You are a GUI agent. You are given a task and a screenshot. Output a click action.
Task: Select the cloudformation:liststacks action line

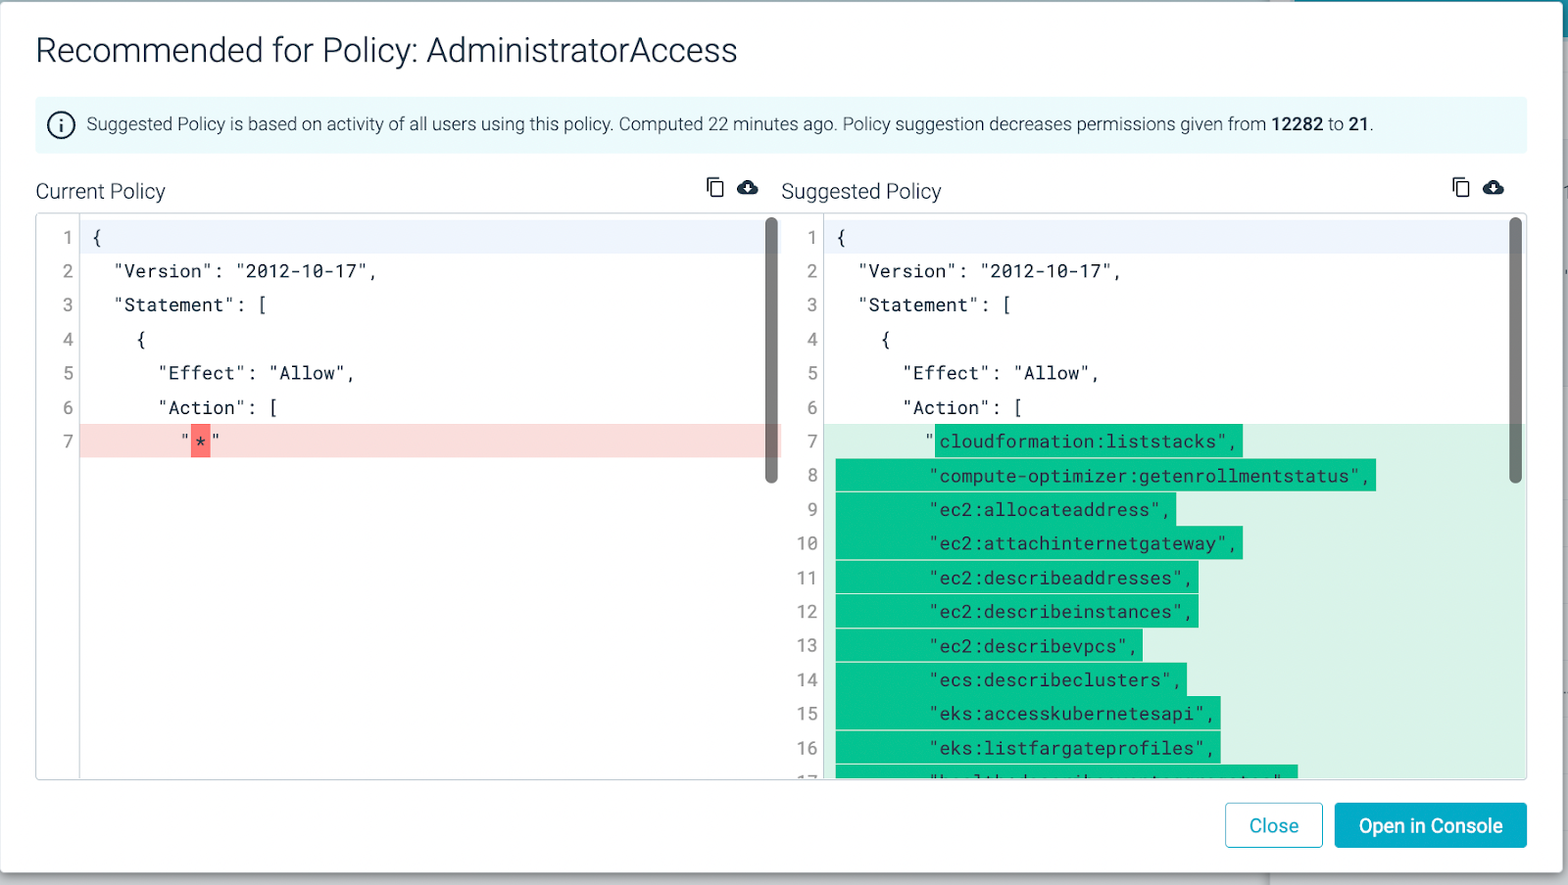pos(1087,442)
